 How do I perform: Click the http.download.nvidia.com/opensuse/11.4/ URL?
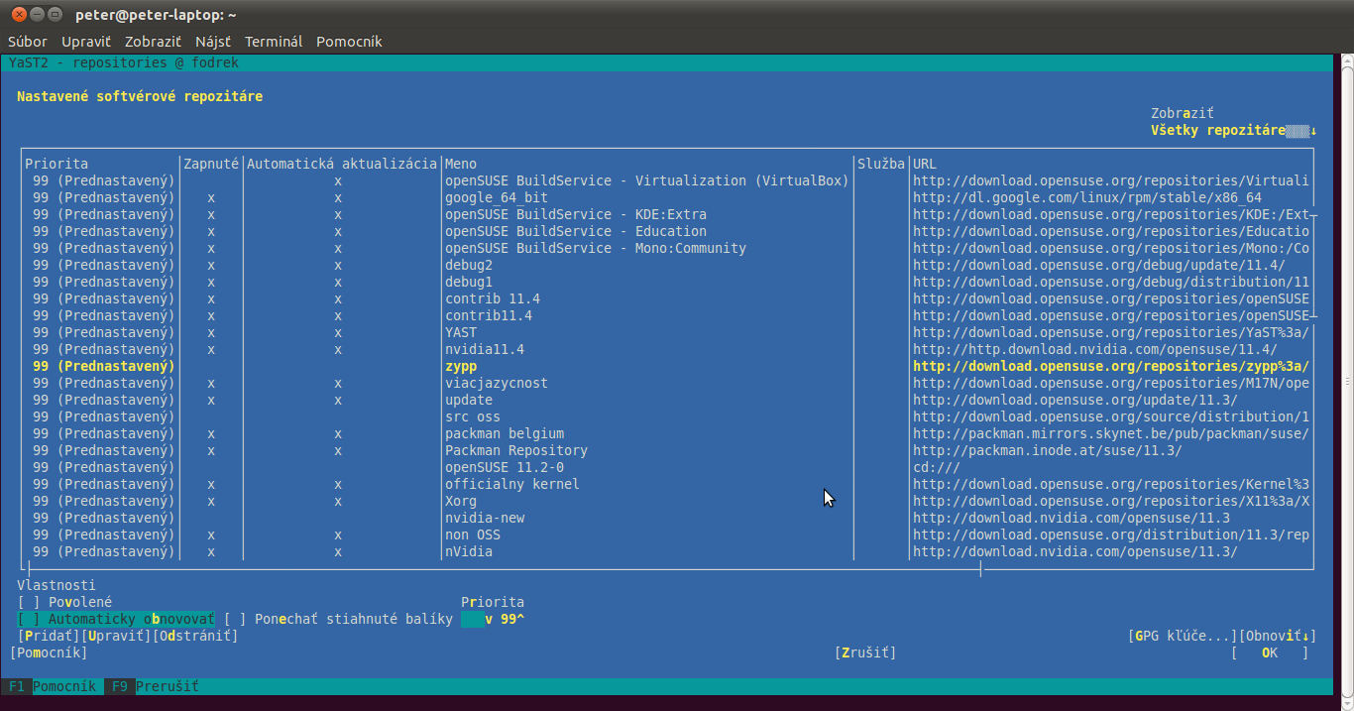point(1095,349)
